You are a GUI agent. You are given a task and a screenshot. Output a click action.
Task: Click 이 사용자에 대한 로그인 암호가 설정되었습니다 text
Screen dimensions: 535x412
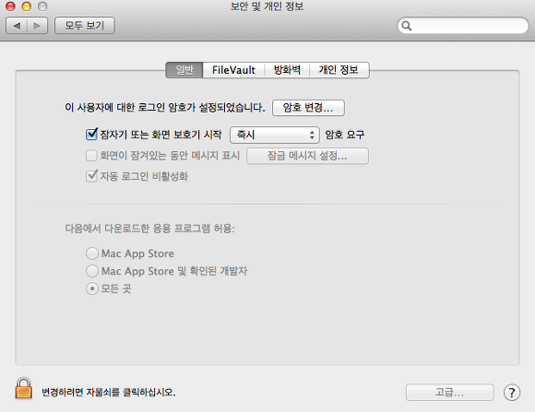point(165,108)
